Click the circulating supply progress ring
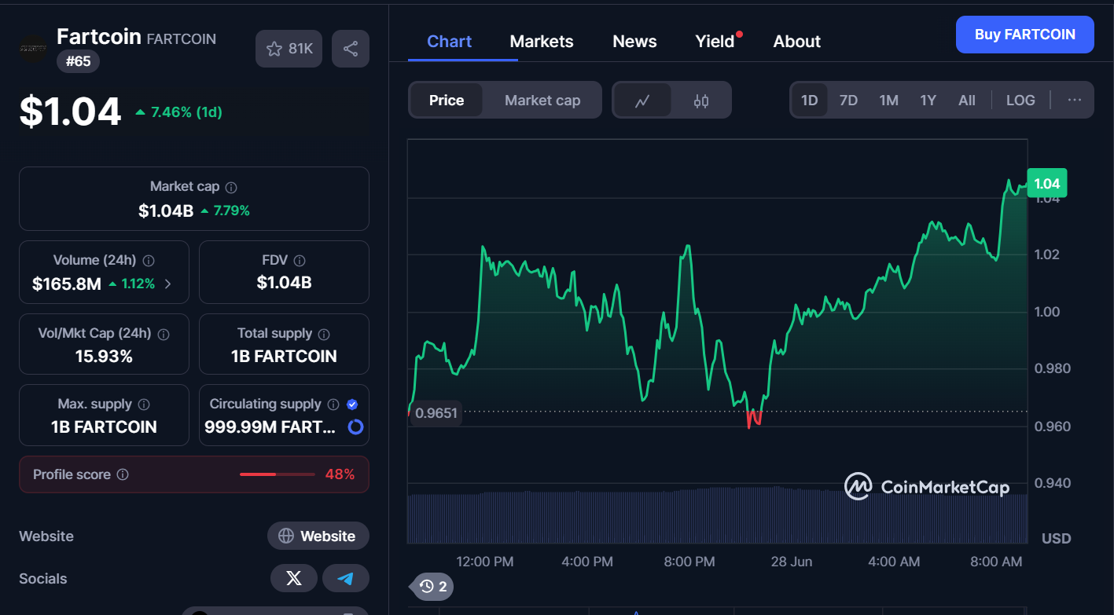 coord(355,427)
